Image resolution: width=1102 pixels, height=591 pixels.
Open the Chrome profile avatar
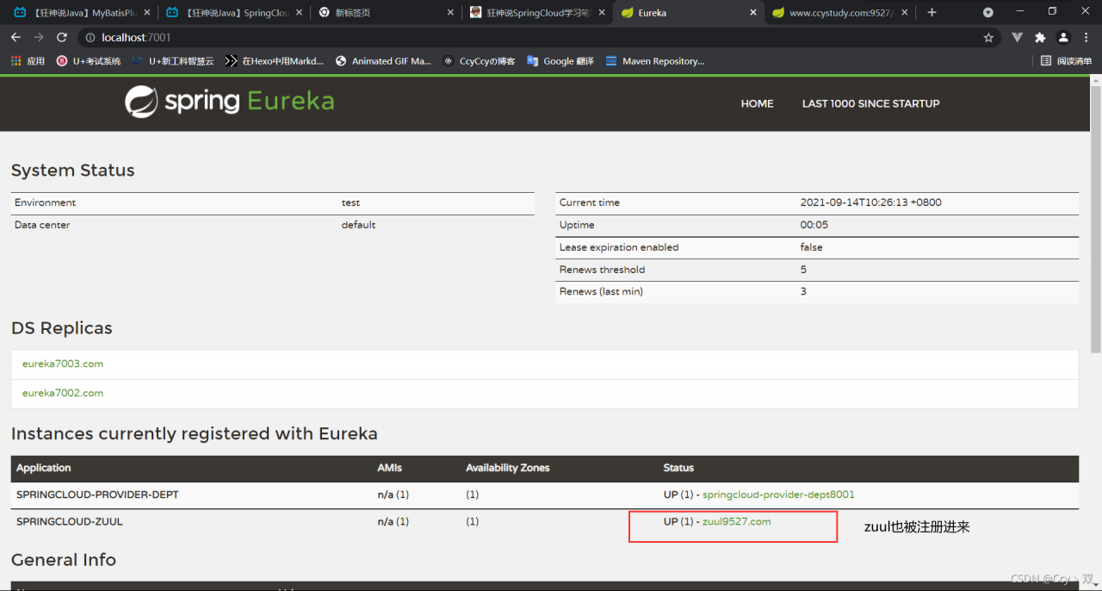(1063, 38)
